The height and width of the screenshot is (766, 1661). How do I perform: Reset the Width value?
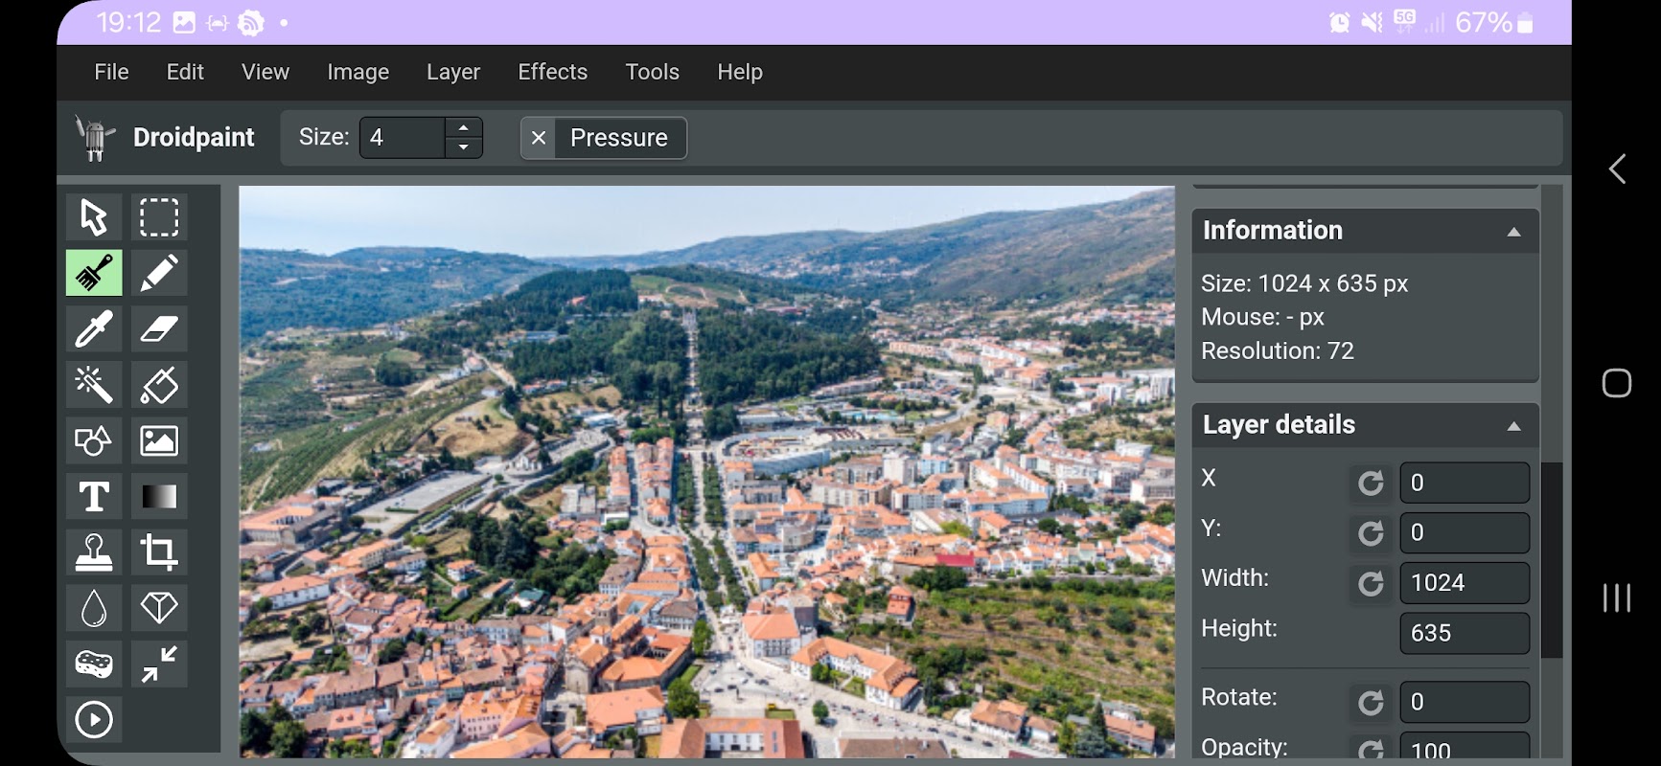[x=1371, y=583]
